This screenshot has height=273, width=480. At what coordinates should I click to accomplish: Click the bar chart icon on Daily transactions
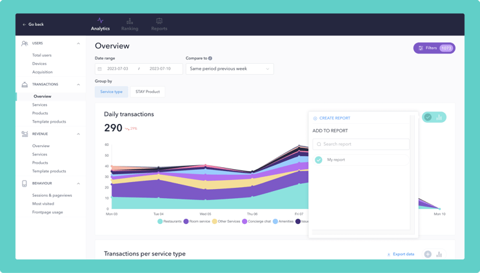[439, 117]
